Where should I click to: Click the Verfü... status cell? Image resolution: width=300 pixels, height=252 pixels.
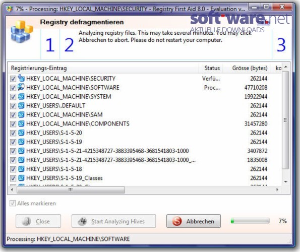(211, 79)
